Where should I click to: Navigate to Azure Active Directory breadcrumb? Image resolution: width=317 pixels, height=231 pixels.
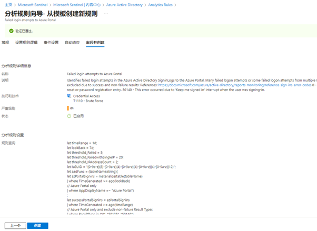124,5
